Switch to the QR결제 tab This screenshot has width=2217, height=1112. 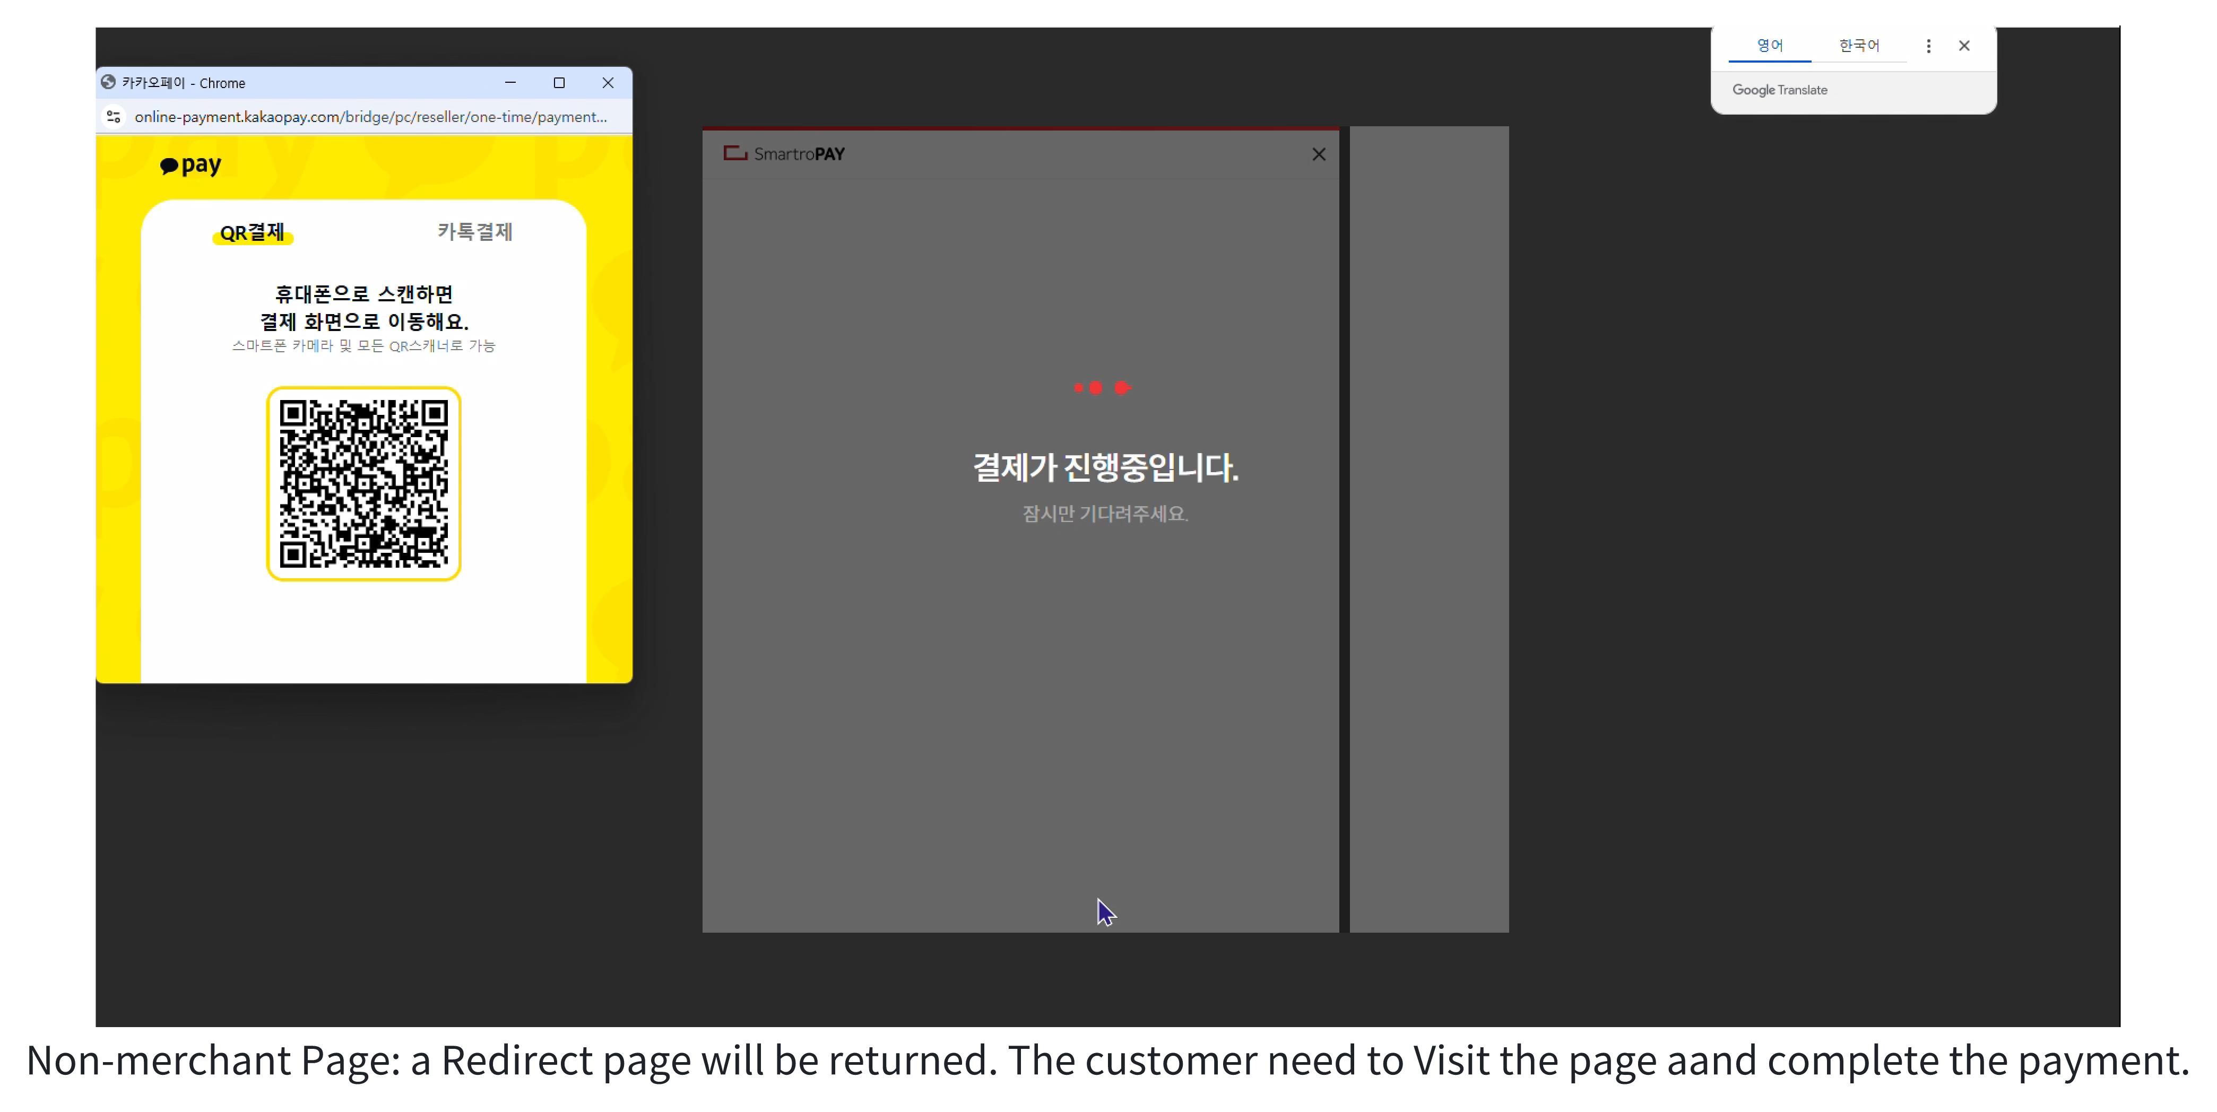[x=252, y=232]
